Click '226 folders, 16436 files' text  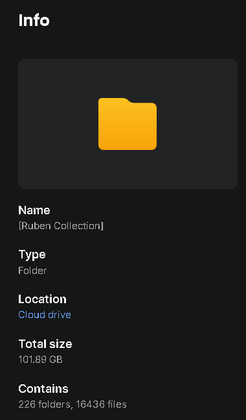pos(73,404)
